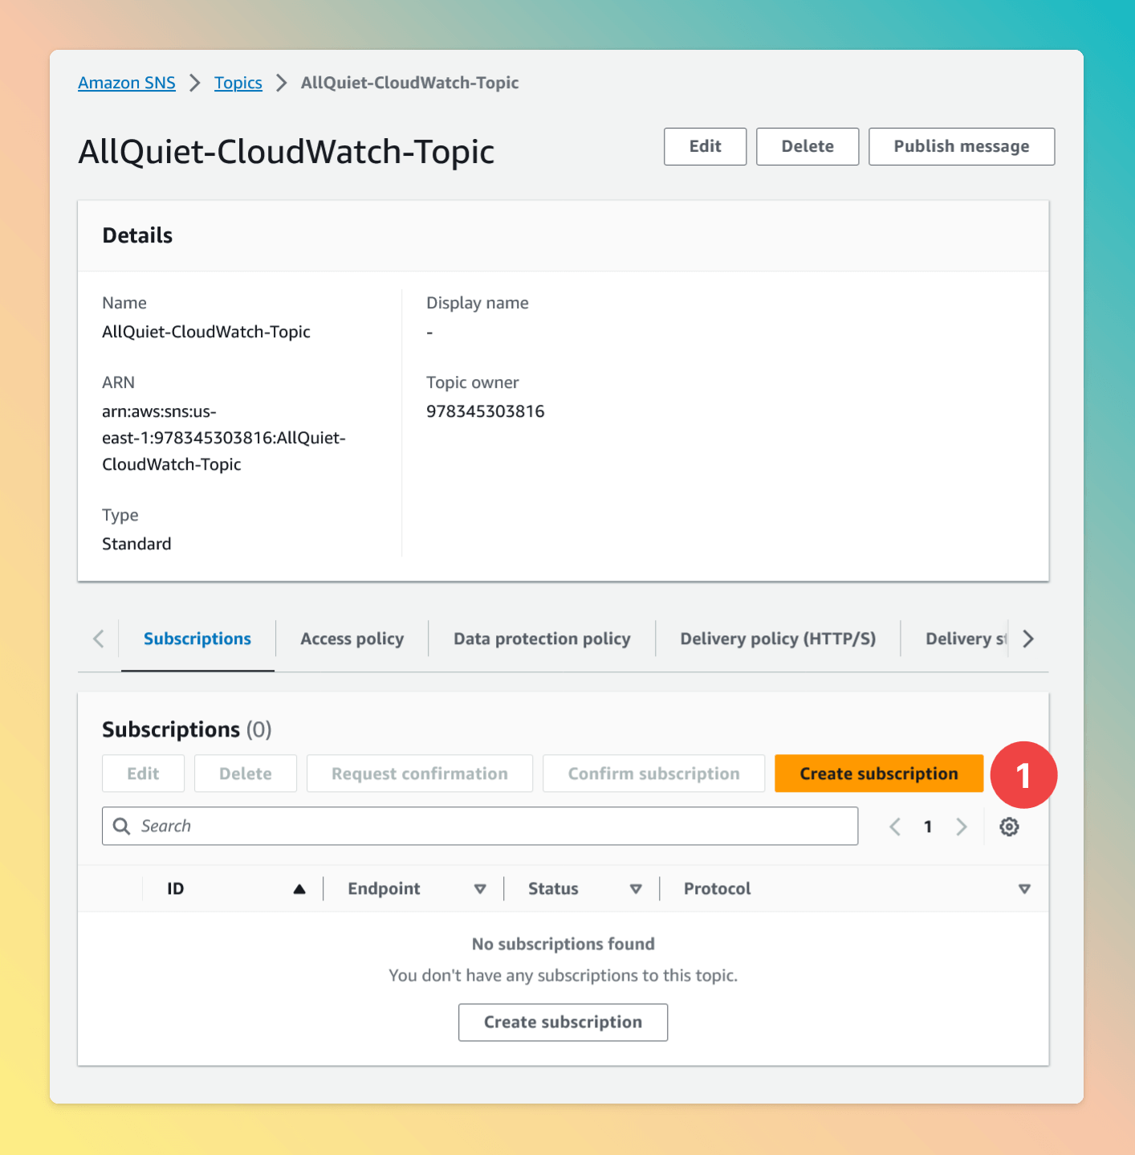
Task: Open Topics breadcrumb link
Action: point(238,83)
